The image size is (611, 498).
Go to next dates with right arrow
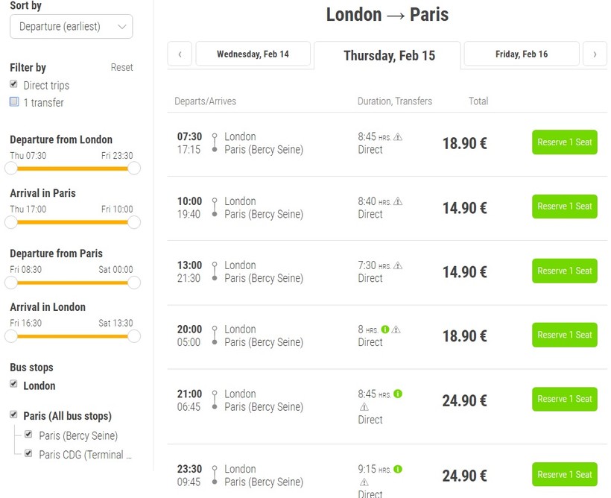pyautogui.click(x=595, y=54)
